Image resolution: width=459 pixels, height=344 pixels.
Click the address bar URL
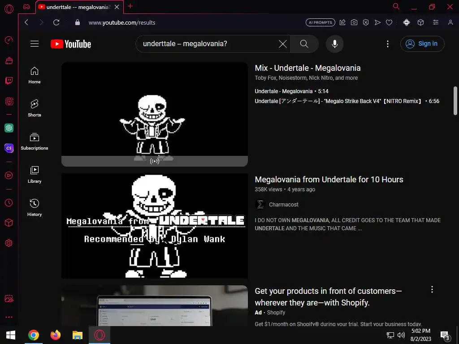(122, 22)
